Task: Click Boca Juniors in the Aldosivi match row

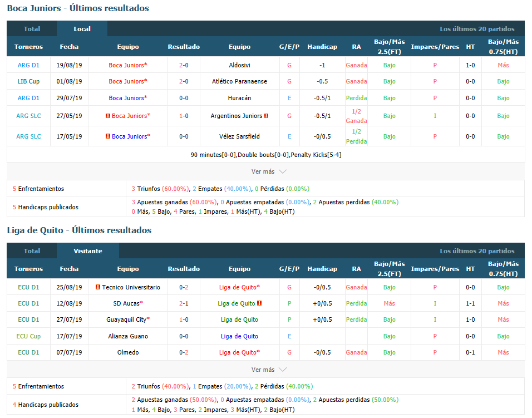Action: click(128, 65)
